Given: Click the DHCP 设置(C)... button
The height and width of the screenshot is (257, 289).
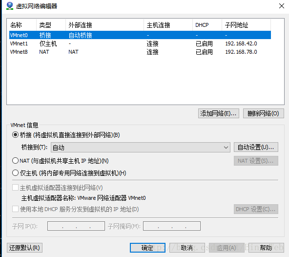Looking at the screenshot, I should [x=256, y=209].
